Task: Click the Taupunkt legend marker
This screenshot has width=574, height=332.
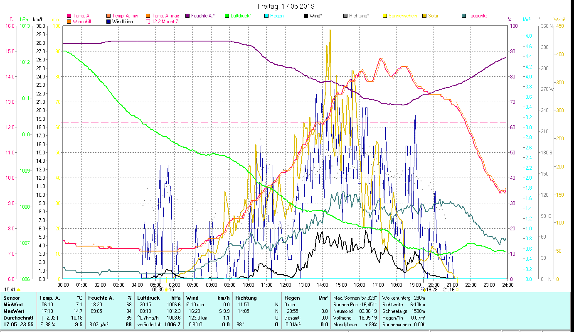Action: (463, 16)
